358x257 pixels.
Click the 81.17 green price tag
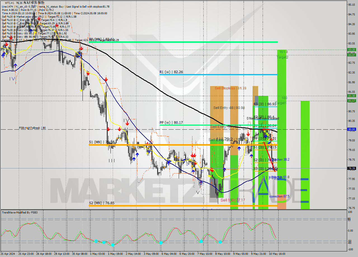point(352,101)
